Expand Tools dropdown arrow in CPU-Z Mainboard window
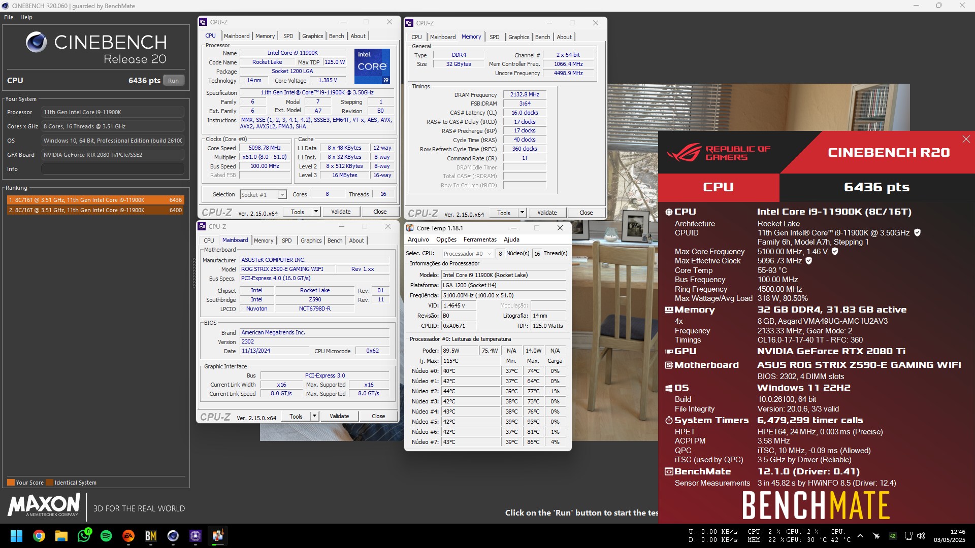The image size is (975, 548). click(x=314, y=416)
